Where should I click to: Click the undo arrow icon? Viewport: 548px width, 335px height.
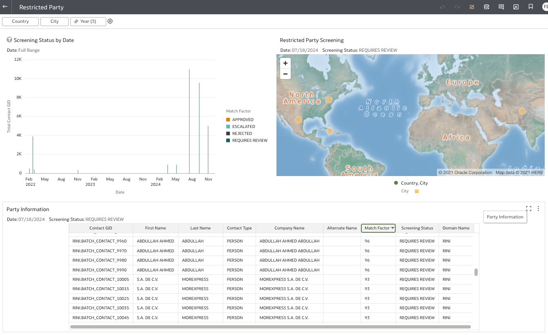[442, 7]
